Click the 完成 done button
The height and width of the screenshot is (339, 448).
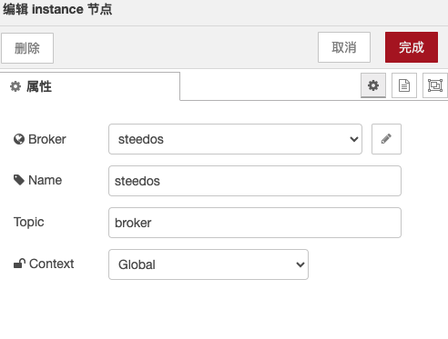412,47
